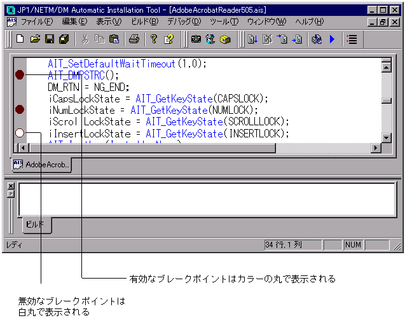Click the SCROLLLOCK argument in the code
Screen dimensions: 405x325
tap(254, 121)
